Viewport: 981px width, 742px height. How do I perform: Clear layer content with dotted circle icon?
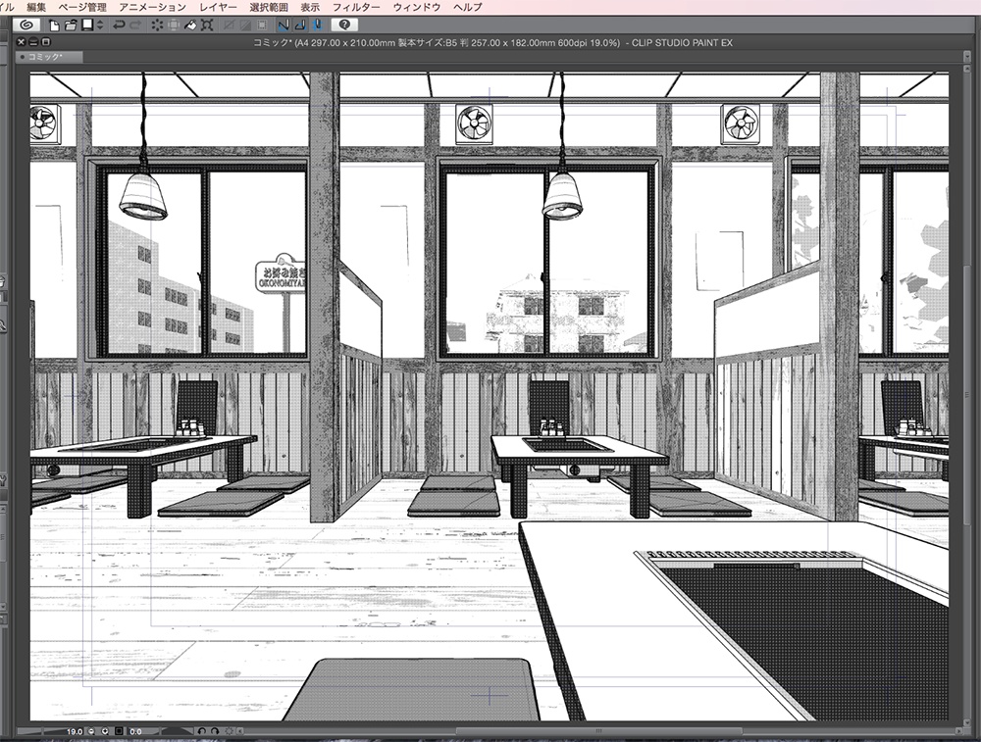coord(156,25)
